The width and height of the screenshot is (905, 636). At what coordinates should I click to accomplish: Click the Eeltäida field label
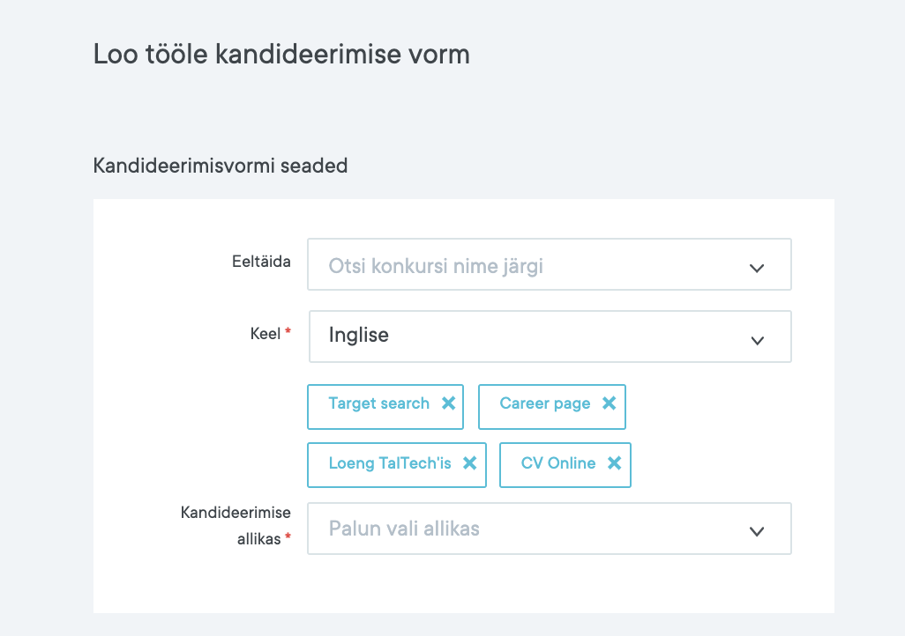[261, 262]
